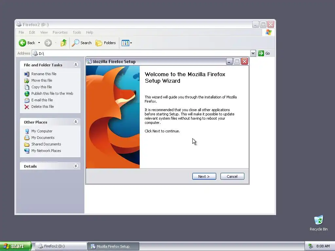The image size is (335, 251).
Task: Click the system tray icon beside clock
Action: [310, 246]
